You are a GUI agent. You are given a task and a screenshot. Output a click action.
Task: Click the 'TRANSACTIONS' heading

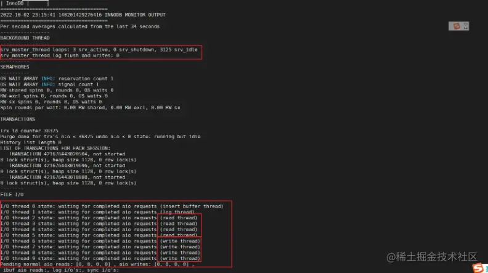[x=18, y=119]
